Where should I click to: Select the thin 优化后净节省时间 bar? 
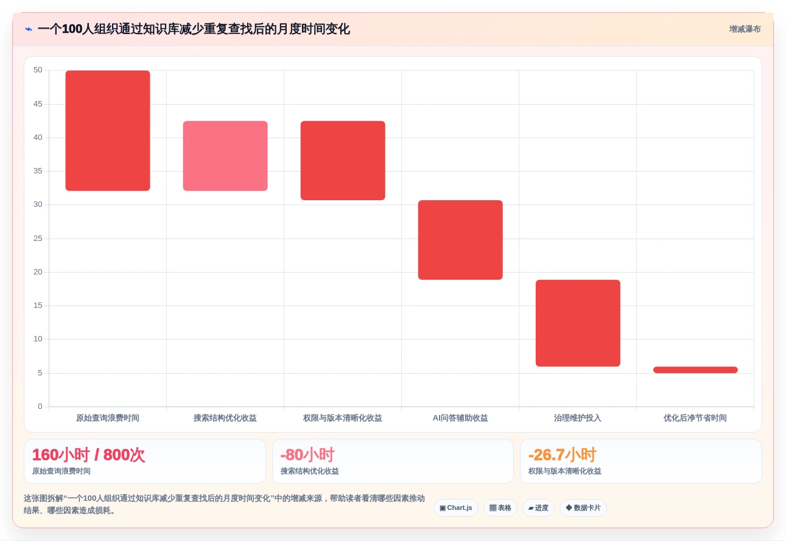click(x=695, y=370)
